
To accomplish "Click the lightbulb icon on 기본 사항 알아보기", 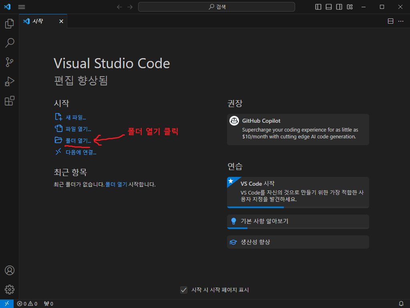I will 233,221.
